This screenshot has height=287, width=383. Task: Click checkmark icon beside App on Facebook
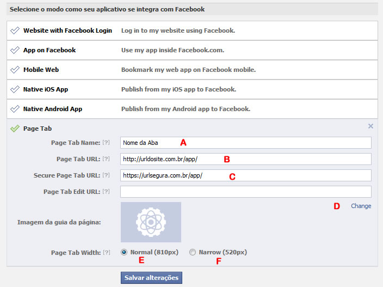[15, 50]
